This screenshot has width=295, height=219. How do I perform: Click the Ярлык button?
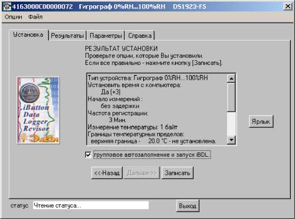(261, 122)
